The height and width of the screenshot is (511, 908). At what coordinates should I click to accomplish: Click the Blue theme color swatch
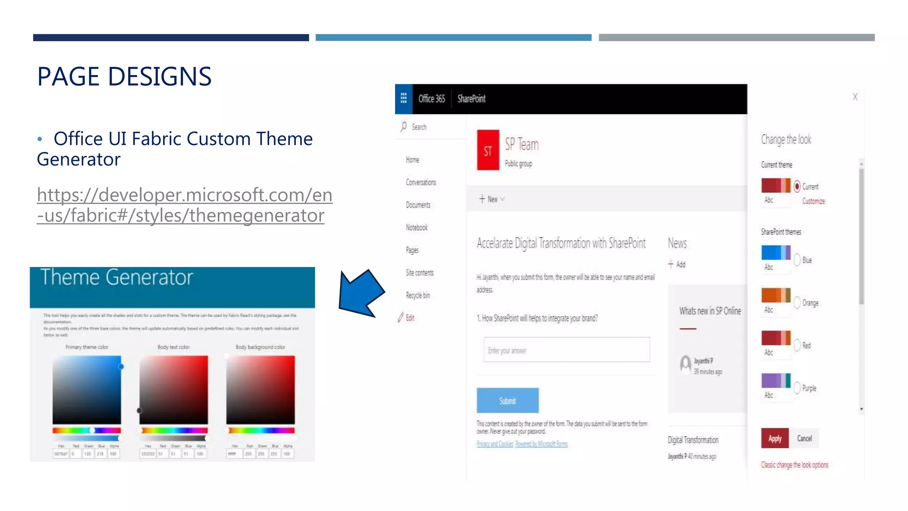pos(776,252)
